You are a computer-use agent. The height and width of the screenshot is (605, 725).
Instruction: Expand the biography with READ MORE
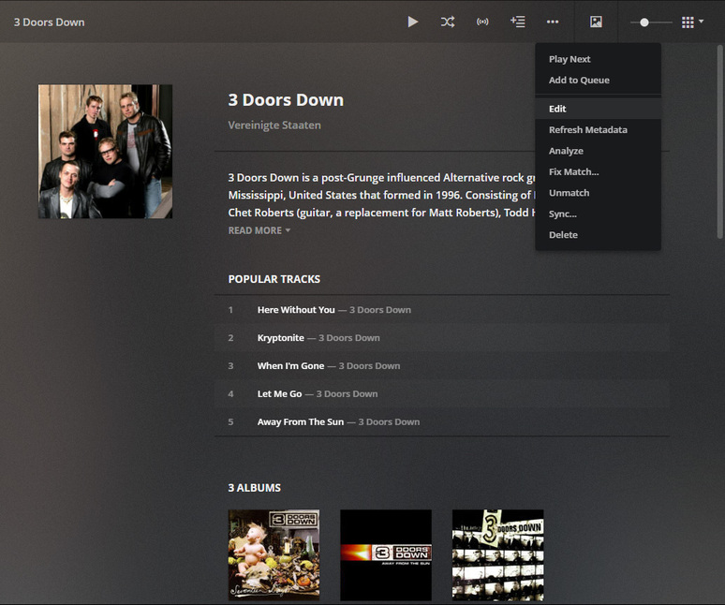click(259, 230)
